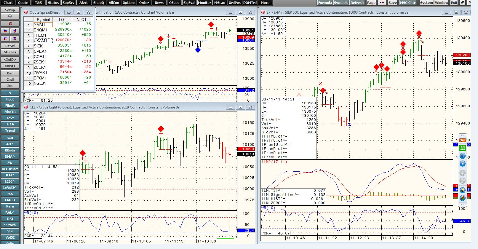
Task: Click the vertical red-blue arrows icon
Action: 15,31
